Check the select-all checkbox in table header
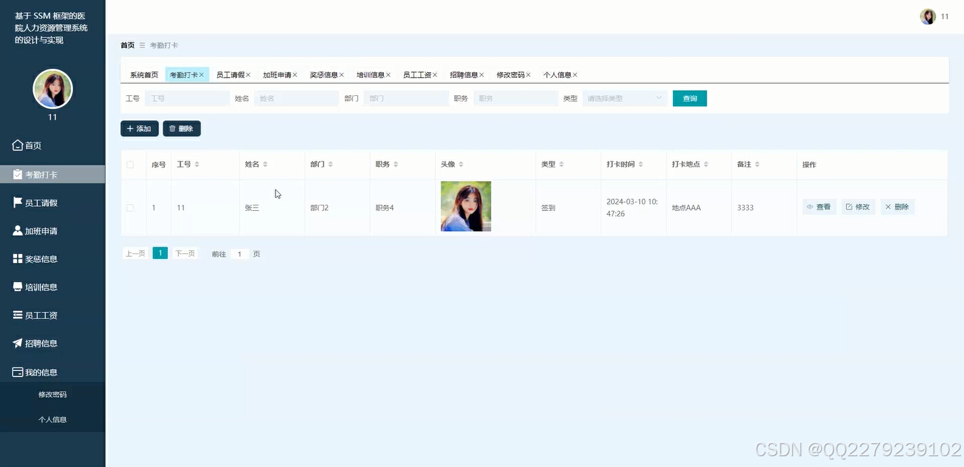964x467 pixels. [x=131, y=164]
